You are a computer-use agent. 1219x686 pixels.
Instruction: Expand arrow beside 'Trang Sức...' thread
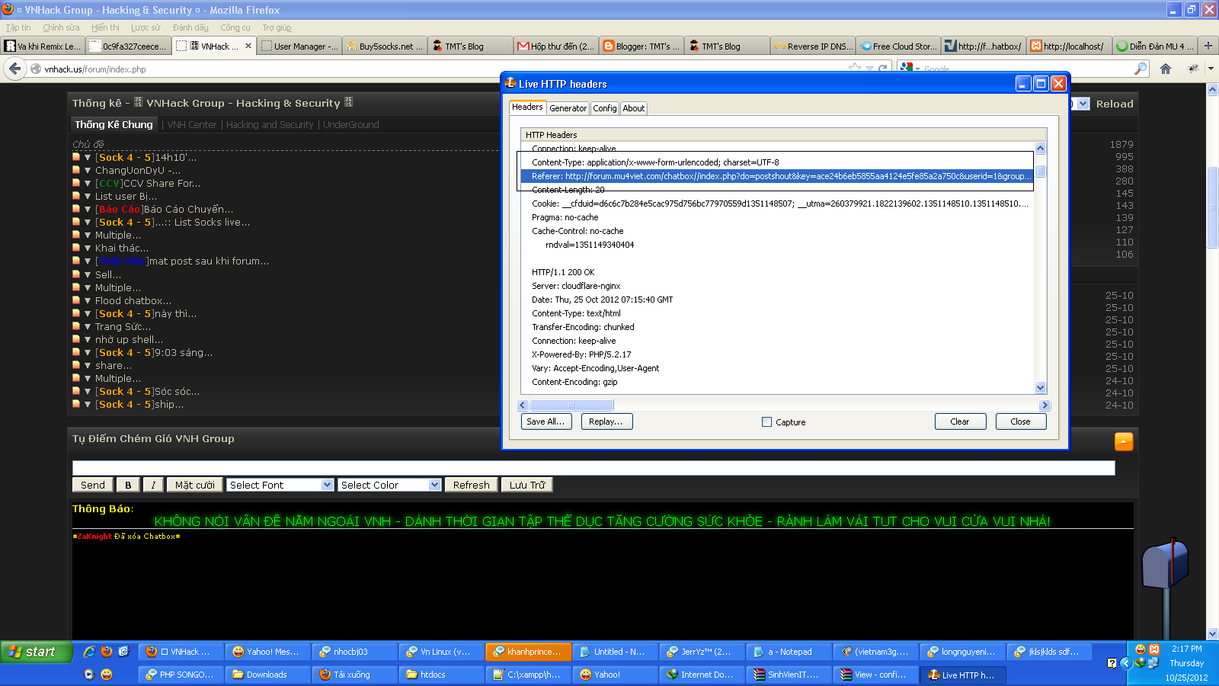[88, 326]
